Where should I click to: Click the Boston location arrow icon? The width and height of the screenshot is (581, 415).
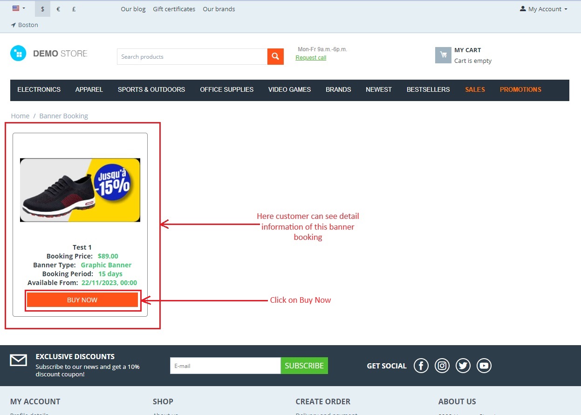tap(14, 25)
